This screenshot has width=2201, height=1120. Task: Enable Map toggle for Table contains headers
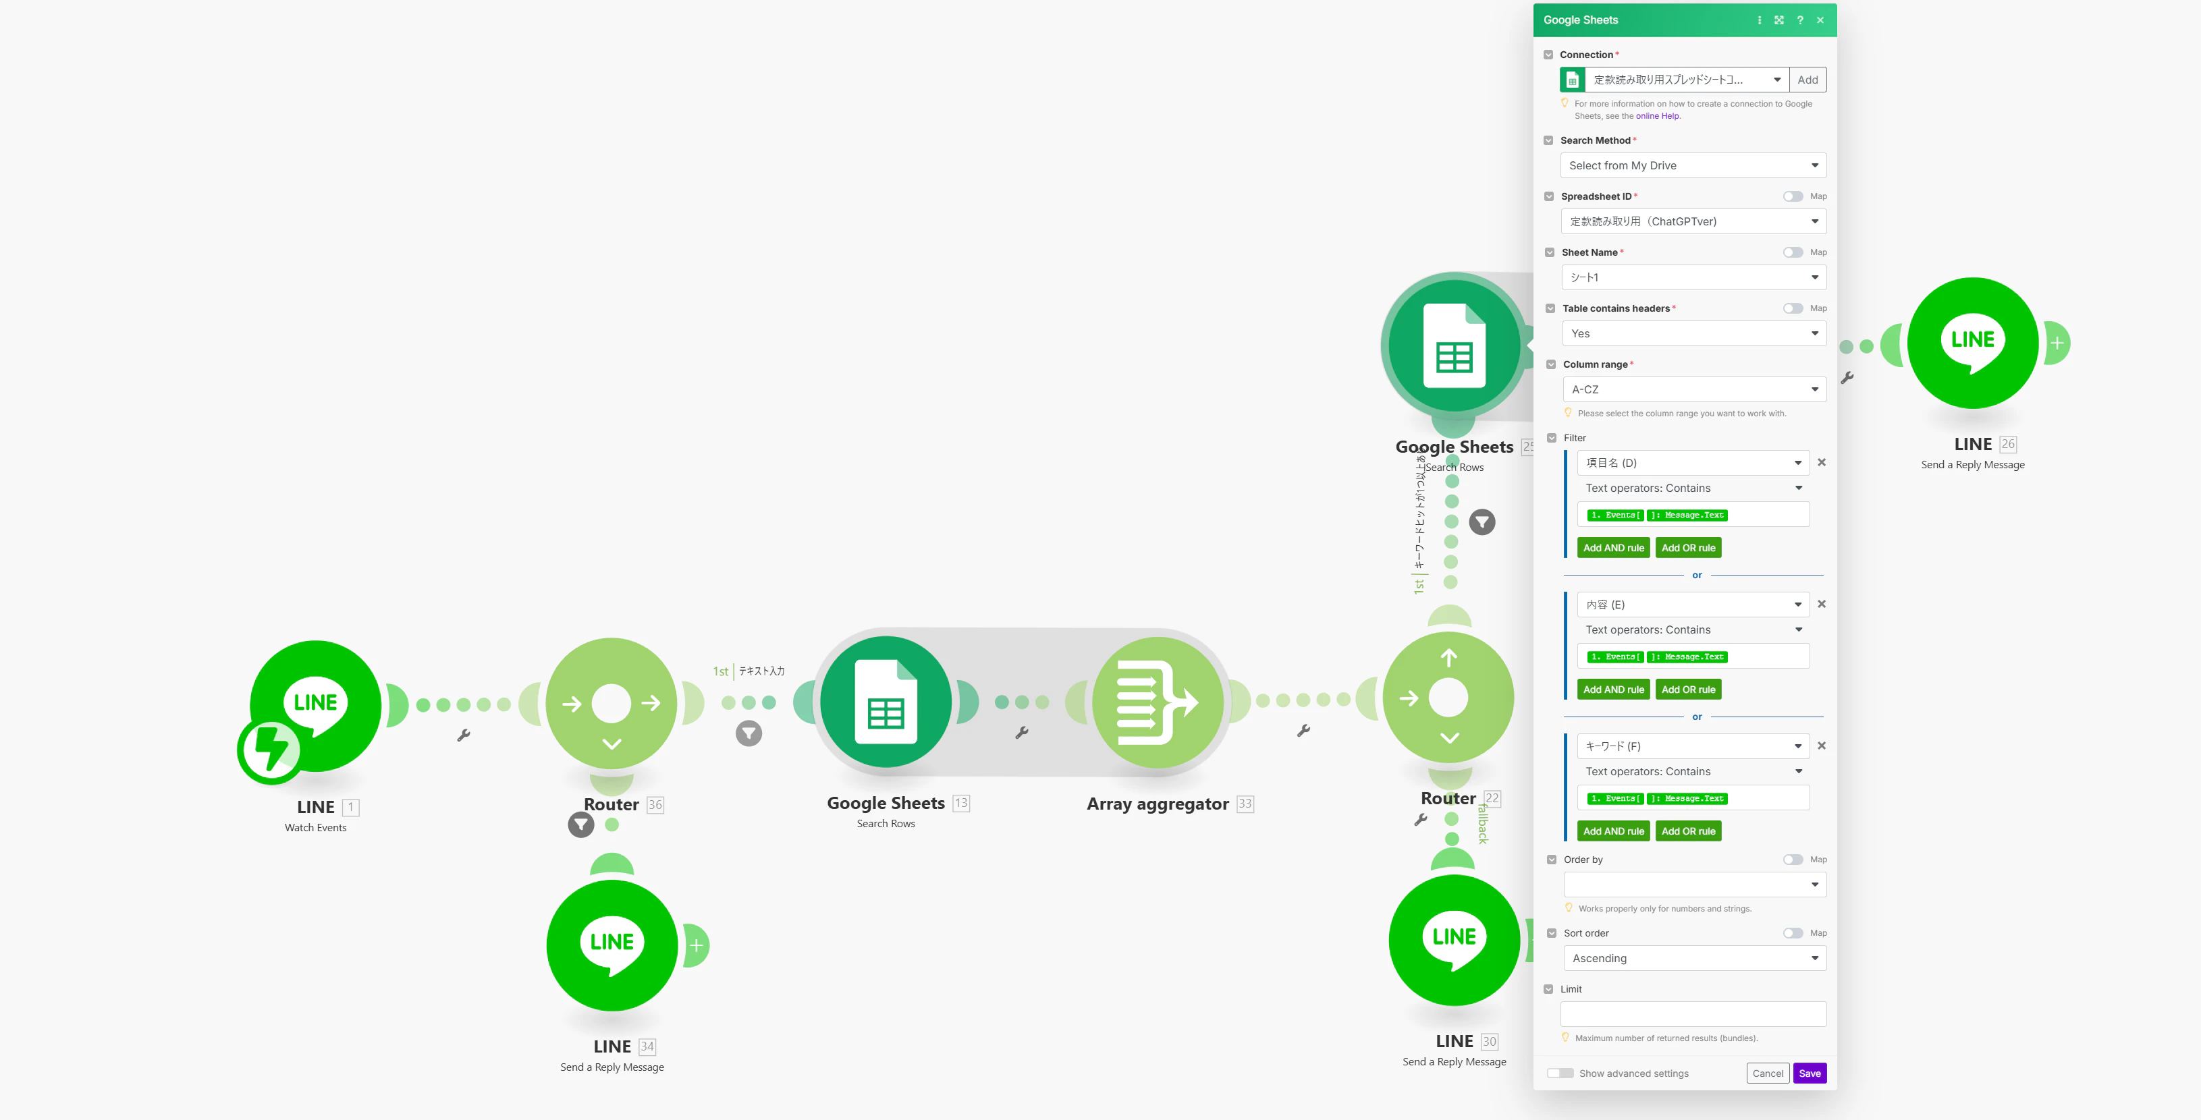[x=1793, y=308]
